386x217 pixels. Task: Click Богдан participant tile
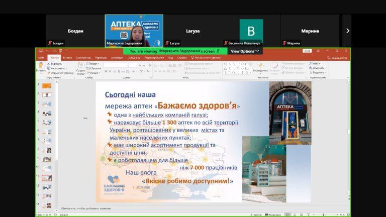coord(75,31)
